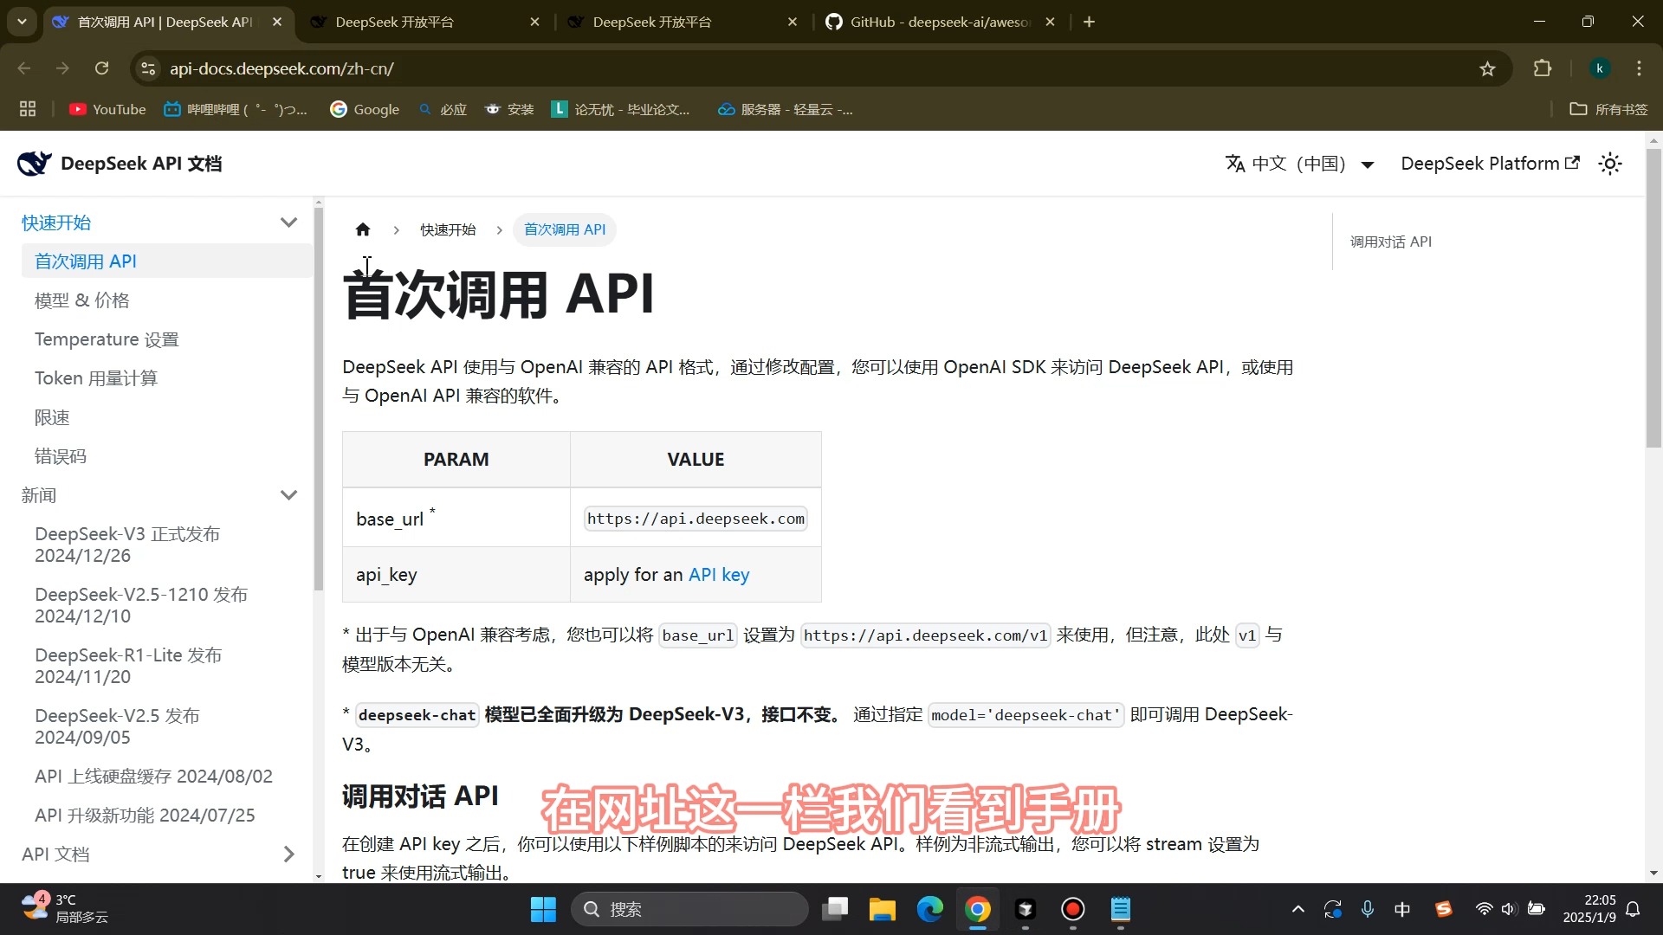Image resolution: width=1663 pixels, height=935 pixels.
Task: Open the 安装 bookmark
Action: click(509, 109)
